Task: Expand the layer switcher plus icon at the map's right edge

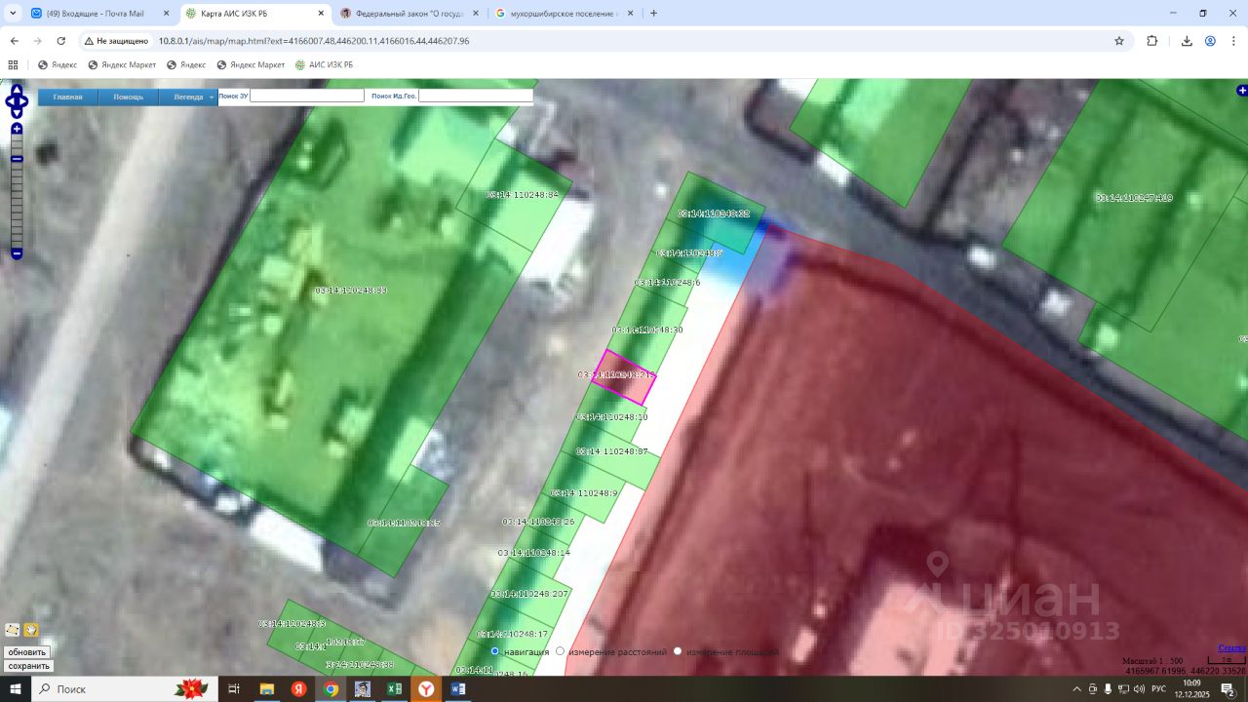Action: tap(1241, 91)
